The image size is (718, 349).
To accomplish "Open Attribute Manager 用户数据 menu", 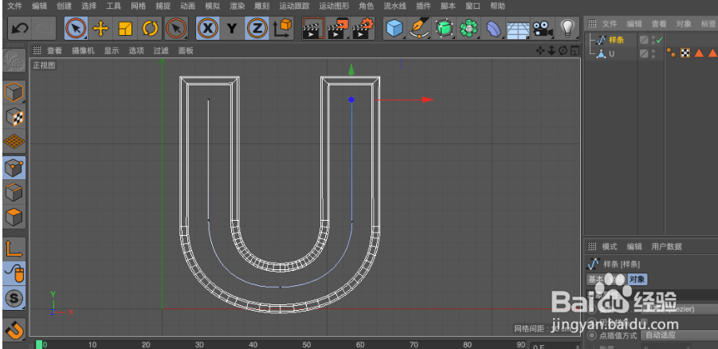I will click(667, 246).
